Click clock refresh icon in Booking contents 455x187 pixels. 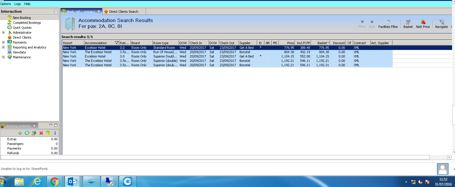click(27, 133)
